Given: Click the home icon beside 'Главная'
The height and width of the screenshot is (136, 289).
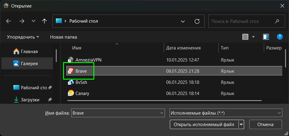Looking at the screenshot, I should click(16, 52).
